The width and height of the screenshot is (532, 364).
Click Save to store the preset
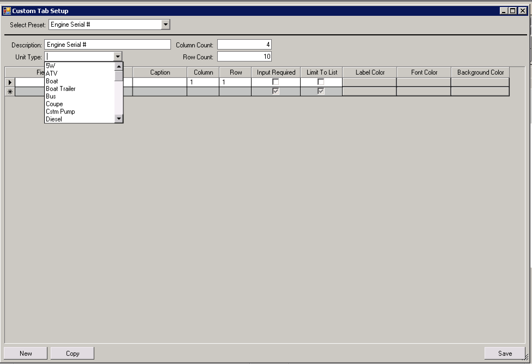[x=506, y=353]
